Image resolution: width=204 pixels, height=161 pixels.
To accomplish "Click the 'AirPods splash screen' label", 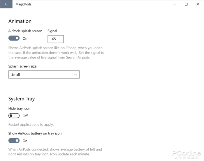I will click(x=25, y=31).
